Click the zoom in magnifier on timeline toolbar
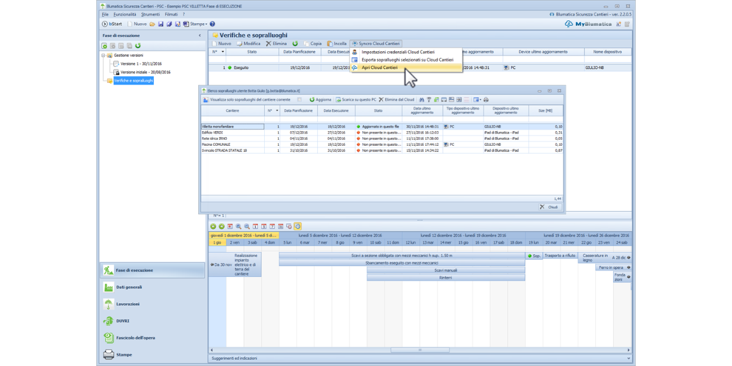Image resolution: width=732 pixels, height=366 pixels. [x=239, y=226]
